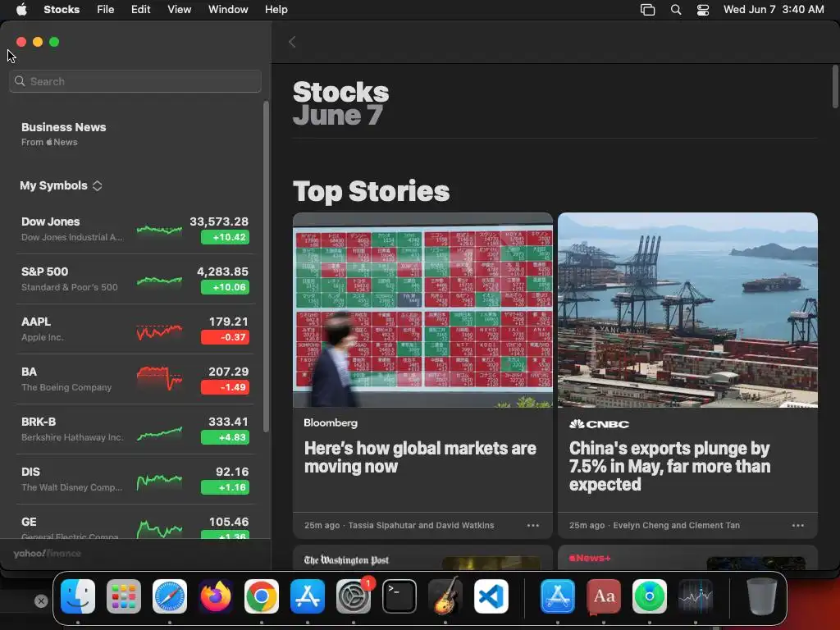Select the BRK-B Berkshire Hathaway row
This screenshot has height=630, width=840.
pos(135,429)
